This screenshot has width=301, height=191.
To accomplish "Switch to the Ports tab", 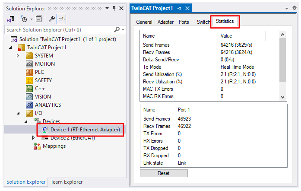I will pyautogui.click(x=184, y=22).
